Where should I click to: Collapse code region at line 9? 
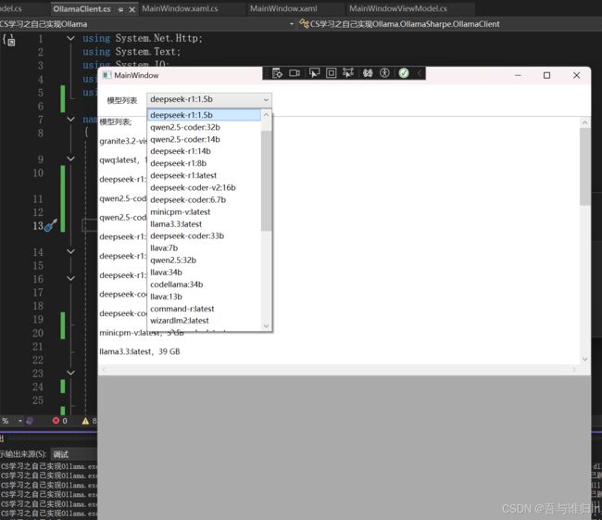(70, 159)
